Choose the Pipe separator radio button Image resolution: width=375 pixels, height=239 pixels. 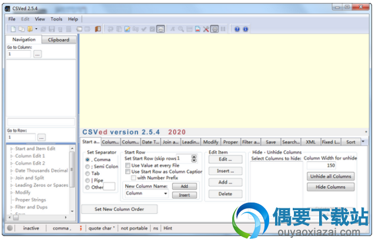pyautogui.click(x=88, y=180)
